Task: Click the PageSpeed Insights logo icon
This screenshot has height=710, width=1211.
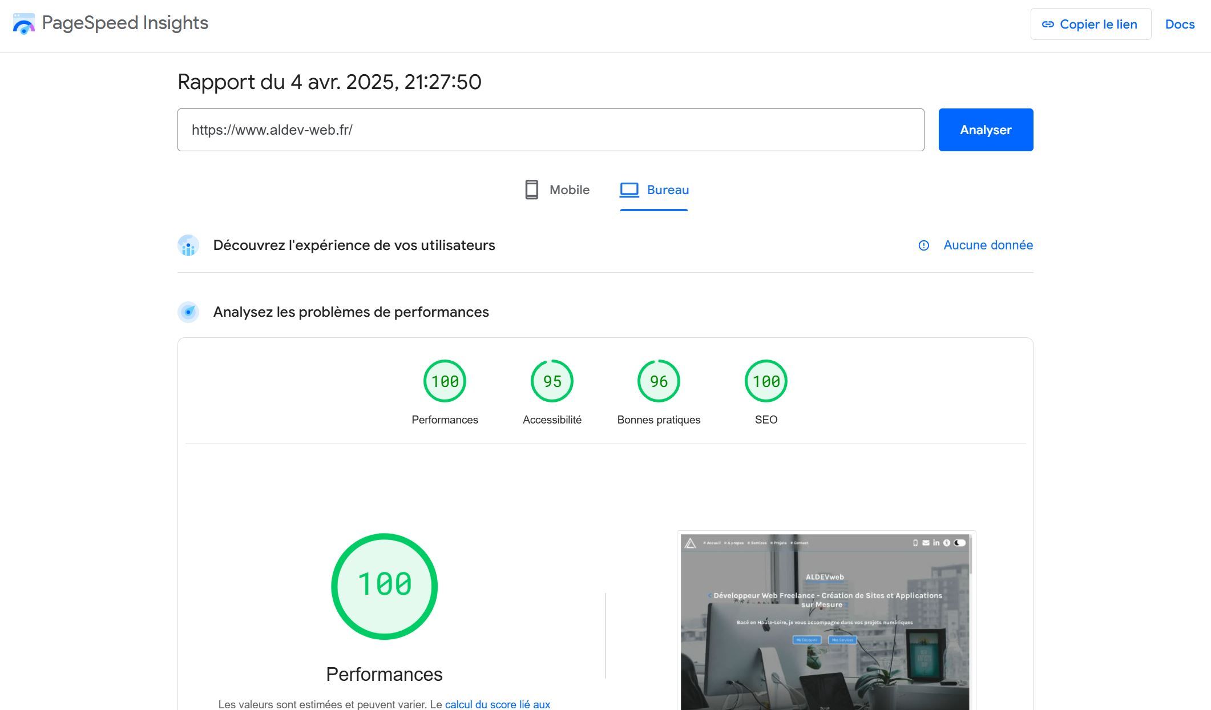Action: 23,23
